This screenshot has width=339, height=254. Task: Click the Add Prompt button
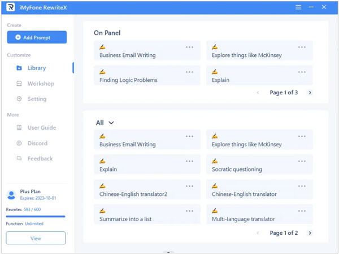coord(37,37)
